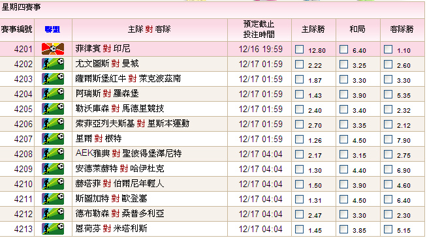This screenshot has height=238, width=427.
Task: Check away win 6.90 for match 4209
Action: point(388,169)
